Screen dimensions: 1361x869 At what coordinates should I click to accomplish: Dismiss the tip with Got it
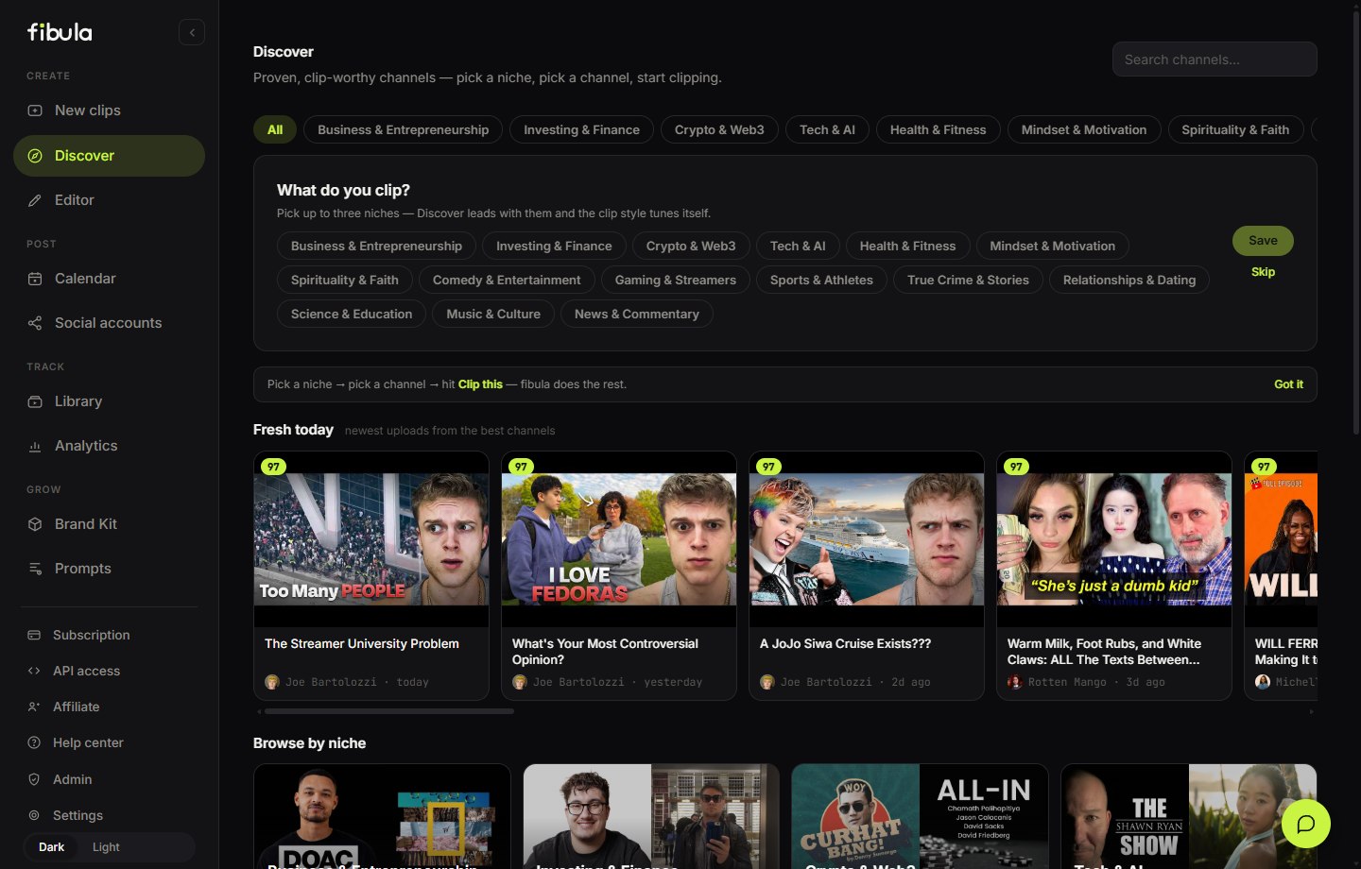coord(1288,384)
